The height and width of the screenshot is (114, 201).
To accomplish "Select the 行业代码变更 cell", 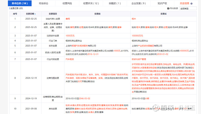I will click(x=53, y=59).
